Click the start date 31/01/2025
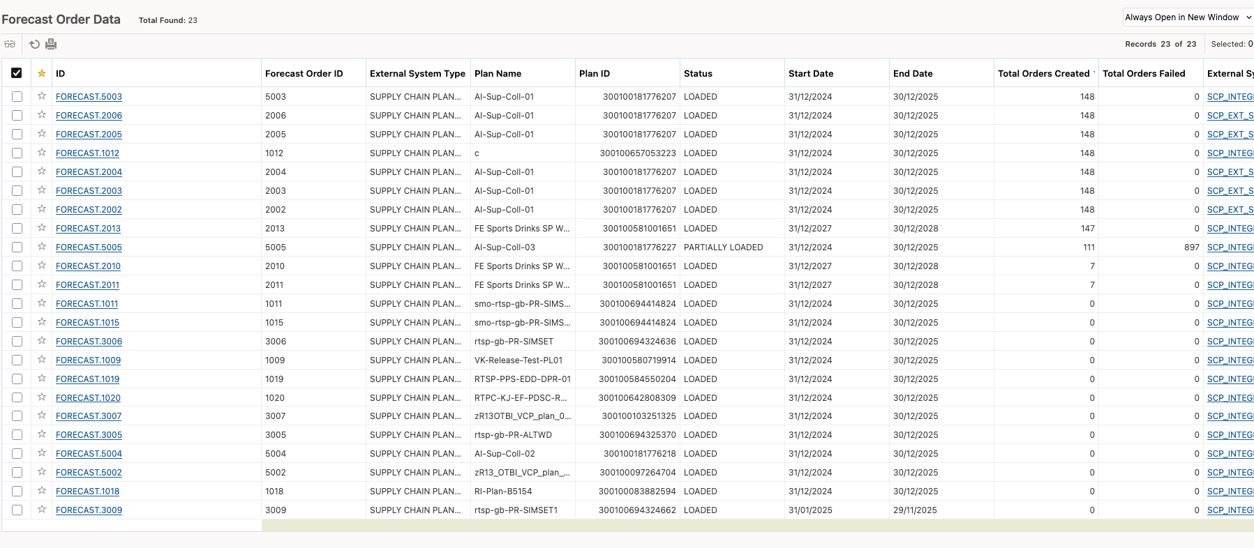The image size is (1254, 548). point(810,510)
